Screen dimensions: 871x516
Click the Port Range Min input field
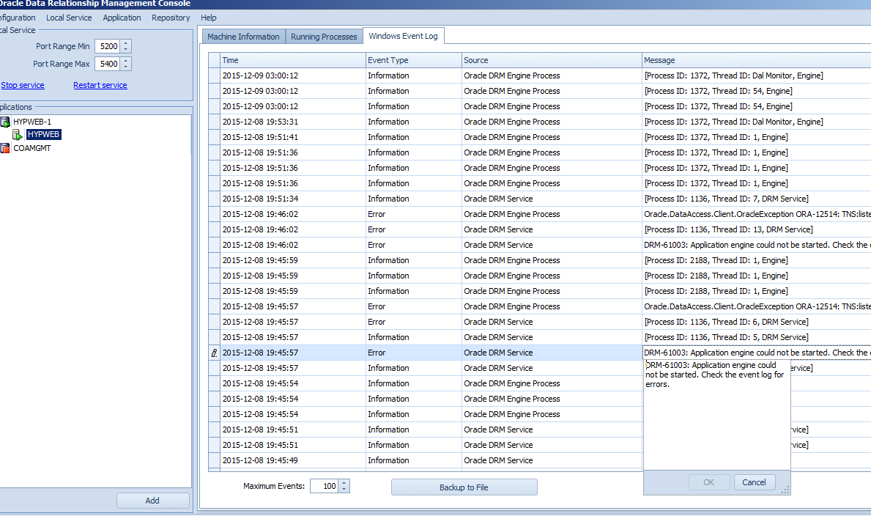(x=107, y=46)
